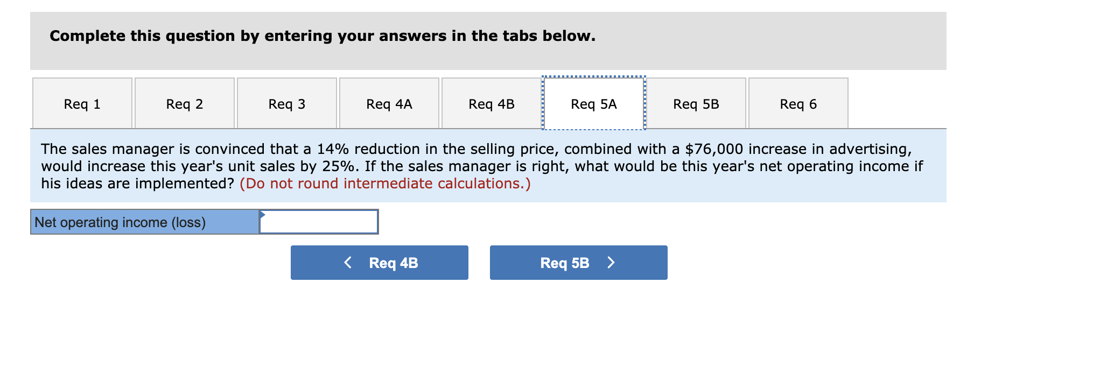Select the Req 3 tab

point(286,103)
